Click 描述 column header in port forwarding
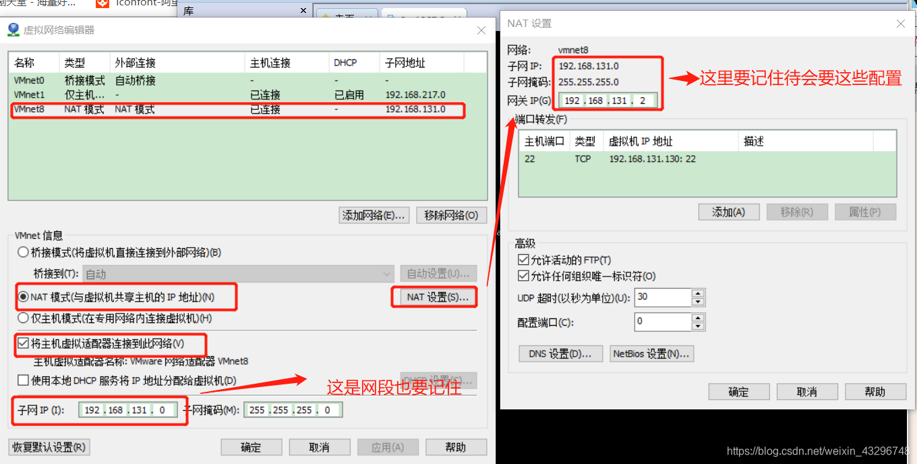 (x=806, y=141)
